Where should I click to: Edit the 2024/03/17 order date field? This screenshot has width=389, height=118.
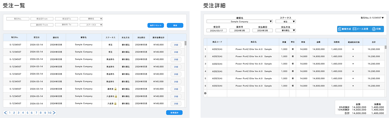point(216,30)
